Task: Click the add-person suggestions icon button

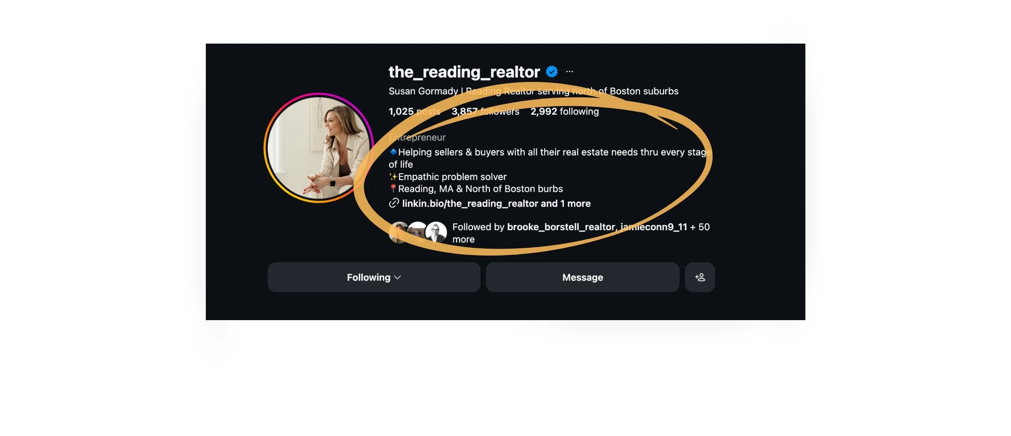Action: pos(700,277)
